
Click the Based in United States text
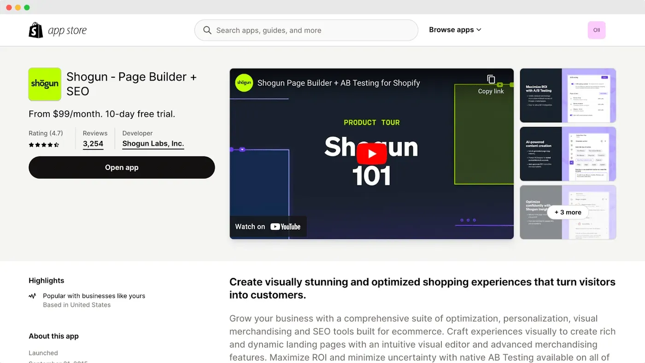(x=77, y=305)
